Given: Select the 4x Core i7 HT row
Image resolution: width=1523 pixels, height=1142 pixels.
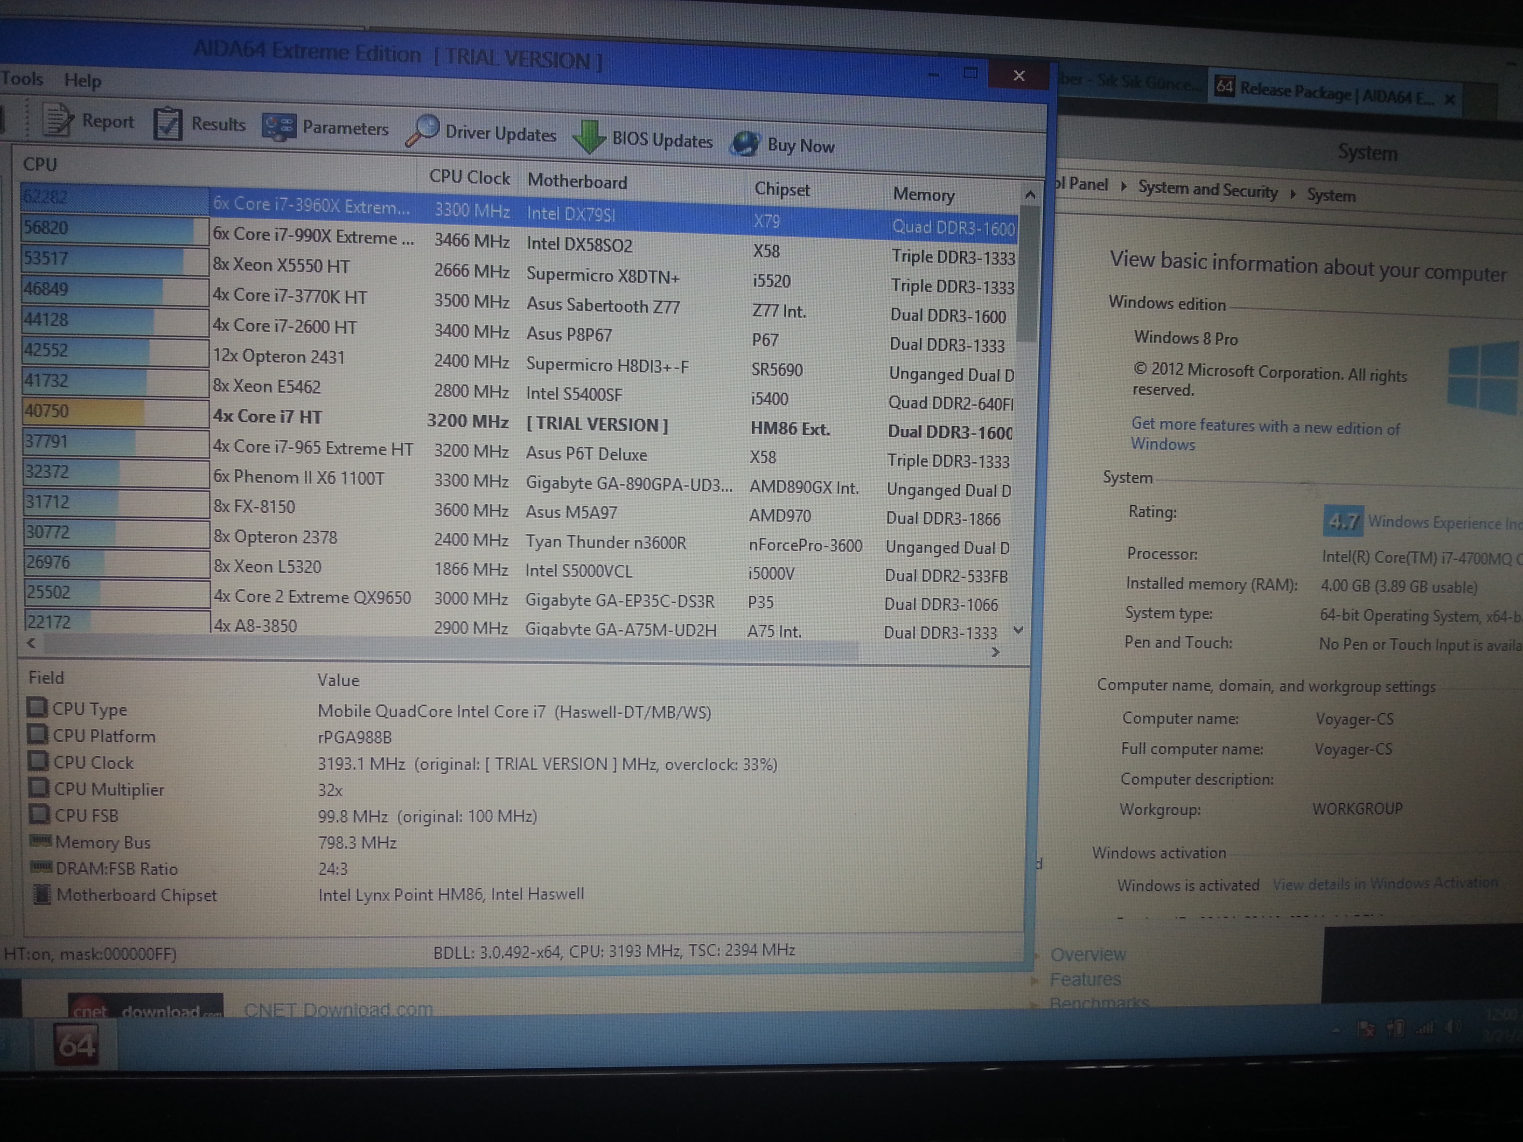Looking at the screenshot, I should (x=519, y=421).
